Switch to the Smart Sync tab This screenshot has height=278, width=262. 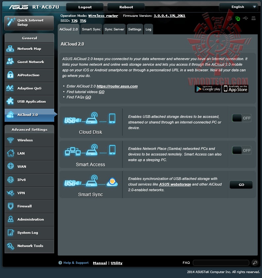91,29
